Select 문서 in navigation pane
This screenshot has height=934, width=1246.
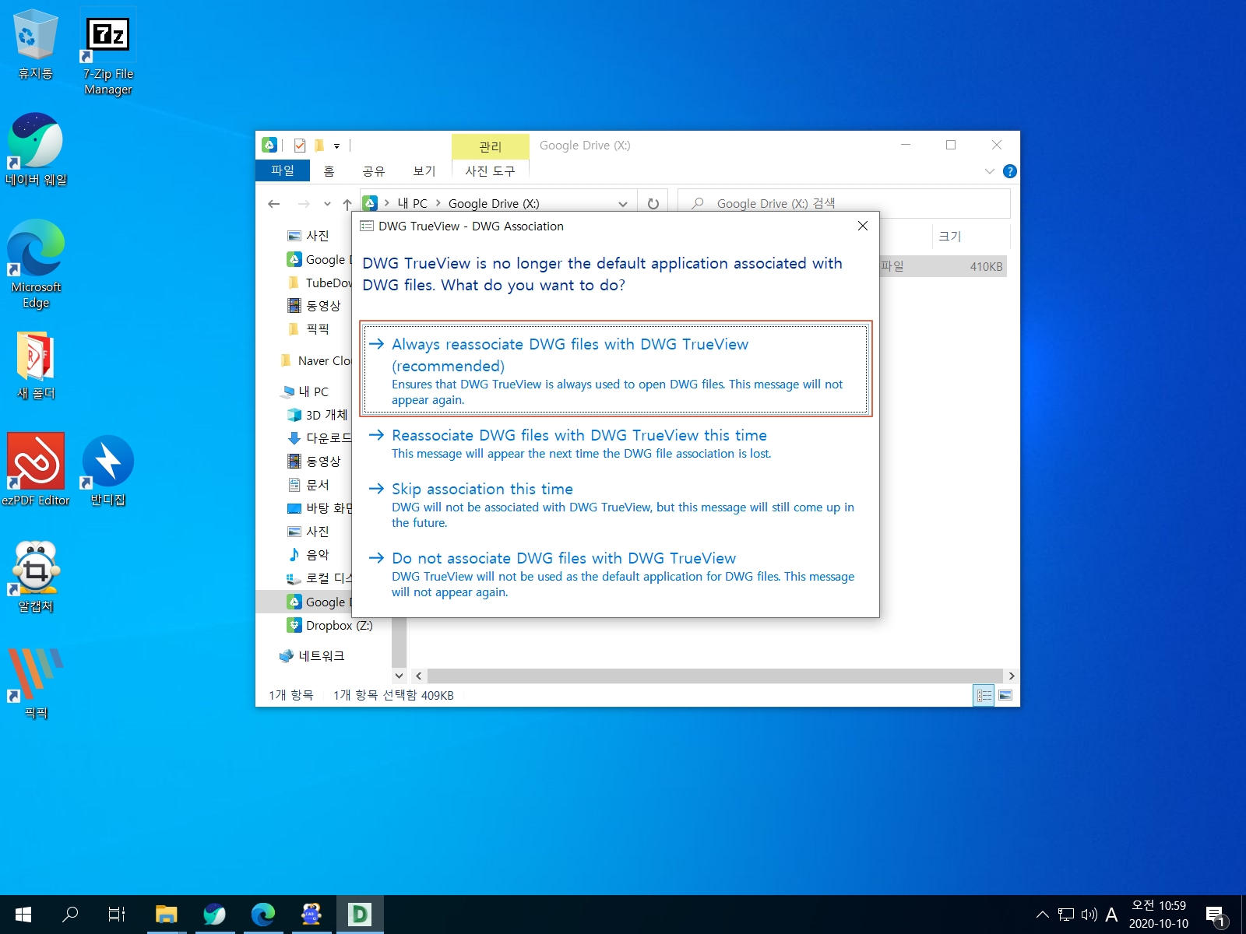[309, 485]
